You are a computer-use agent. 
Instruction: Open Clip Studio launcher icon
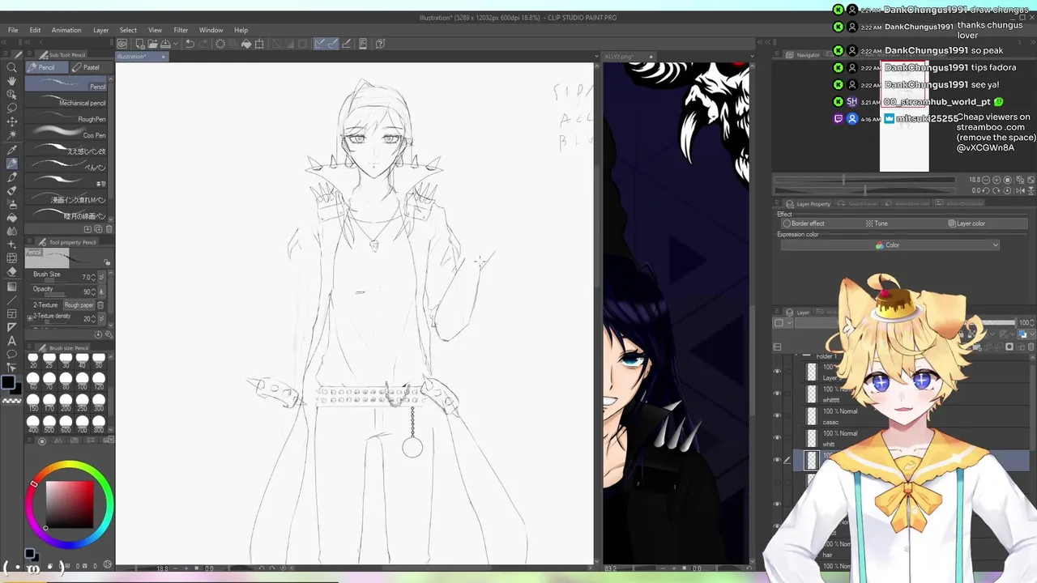(122, 44)
